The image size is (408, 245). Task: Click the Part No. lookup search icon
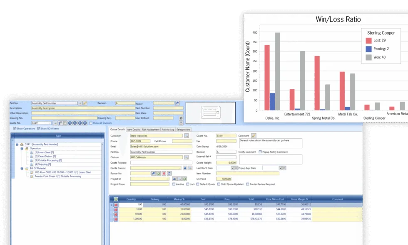pyautogui.click(x=80, y=103)
